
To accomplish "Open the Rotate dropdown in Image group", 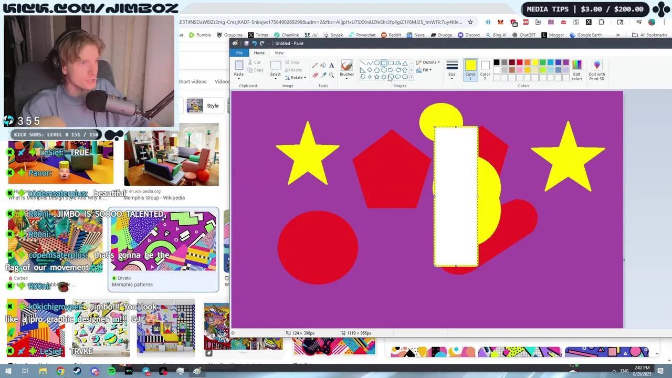I will (x=295, y=78).
